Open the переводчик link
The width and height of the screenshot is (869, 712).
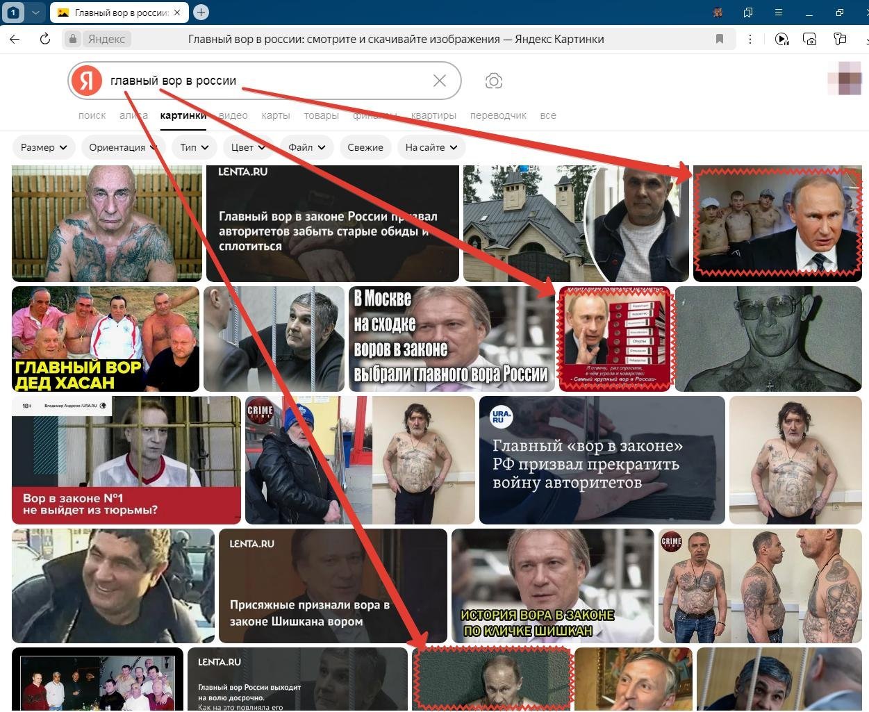(x=498, y=115)
